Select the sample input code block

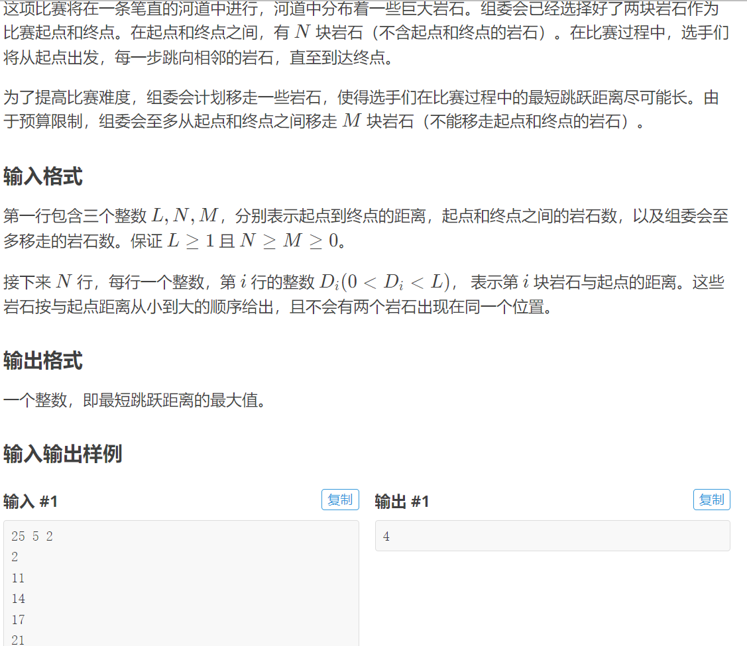tap(179, 583)
